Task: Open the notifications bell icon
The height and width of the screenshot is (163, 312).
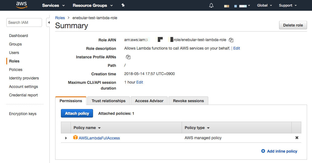Action: click(211, 5)
